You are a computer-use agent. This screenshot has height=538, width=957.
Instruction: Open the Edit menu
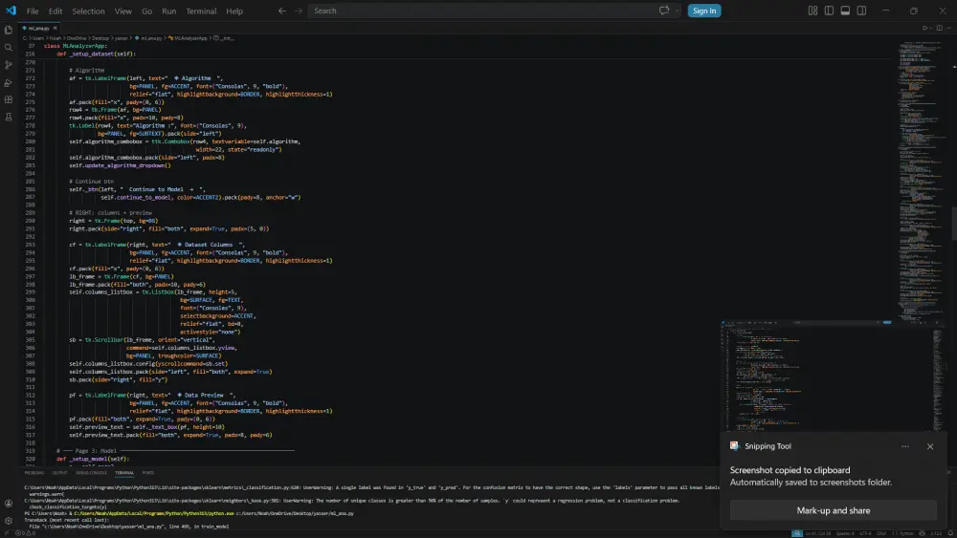pos(56,11)
